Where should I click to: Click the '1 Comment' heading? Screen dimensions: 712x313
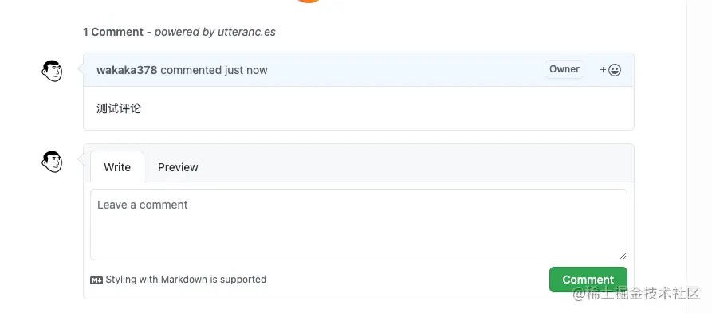pyautogui.click(x=113, y=32)
